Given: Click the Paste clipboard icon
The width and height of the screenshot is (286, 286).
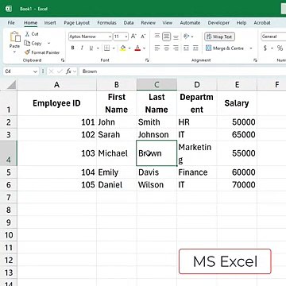Looking at the screenshot, I should [15, 37].
